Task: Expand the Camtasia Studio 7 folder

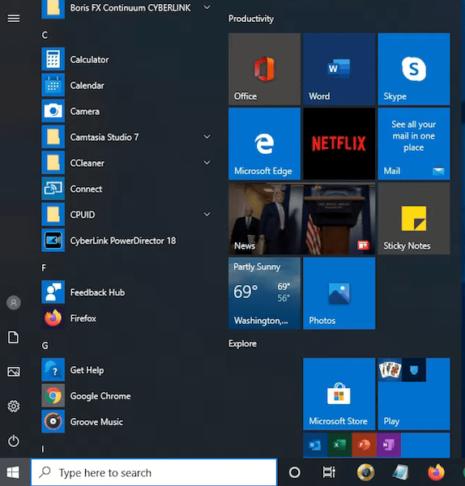Action: pyautogui.click(x=207, y=137)
